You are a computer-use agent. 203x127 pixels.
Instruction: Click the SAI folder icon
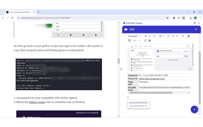click(126, 29)
